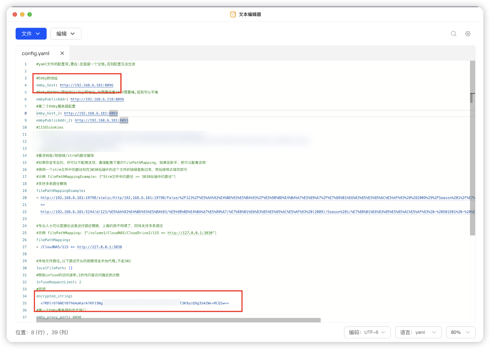Close the config.yaml tab
490x349 pixels.
[x=62, y=53]
